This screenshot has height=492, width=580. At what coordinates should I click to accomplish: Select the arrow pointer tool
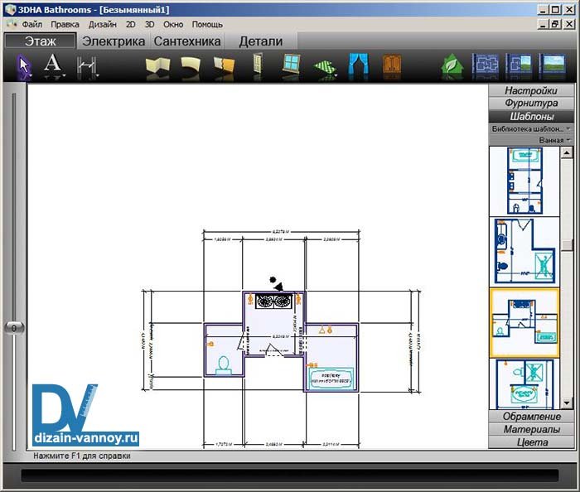coord(24,65)
